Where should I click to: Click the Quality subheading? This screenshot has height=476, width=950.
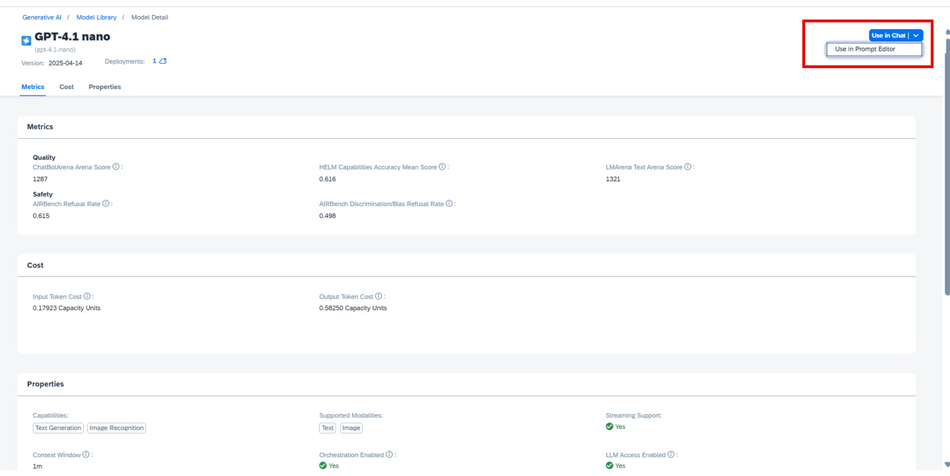coord(44,157)
